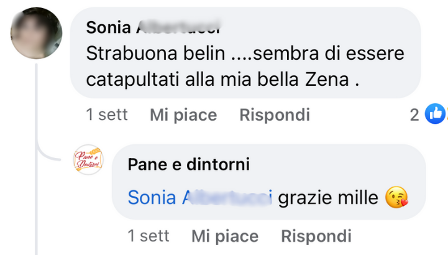Screen dimensions: 448x255
Task: Click the Pane e dintorni logo avatar
Action: pyautogui.click(x=88, y=160)
